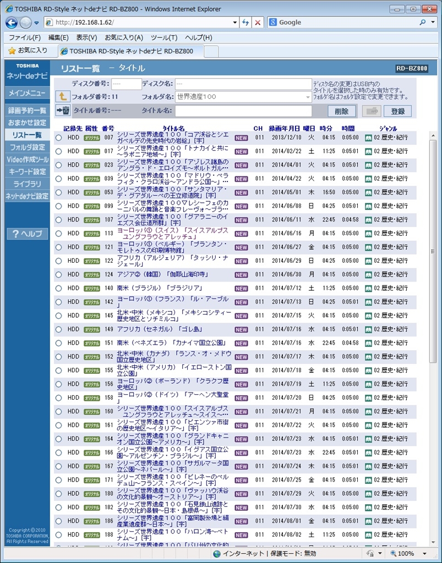The image size is (442, 563).
Task: Click the Google search magnifier icon
Action: 422,22
